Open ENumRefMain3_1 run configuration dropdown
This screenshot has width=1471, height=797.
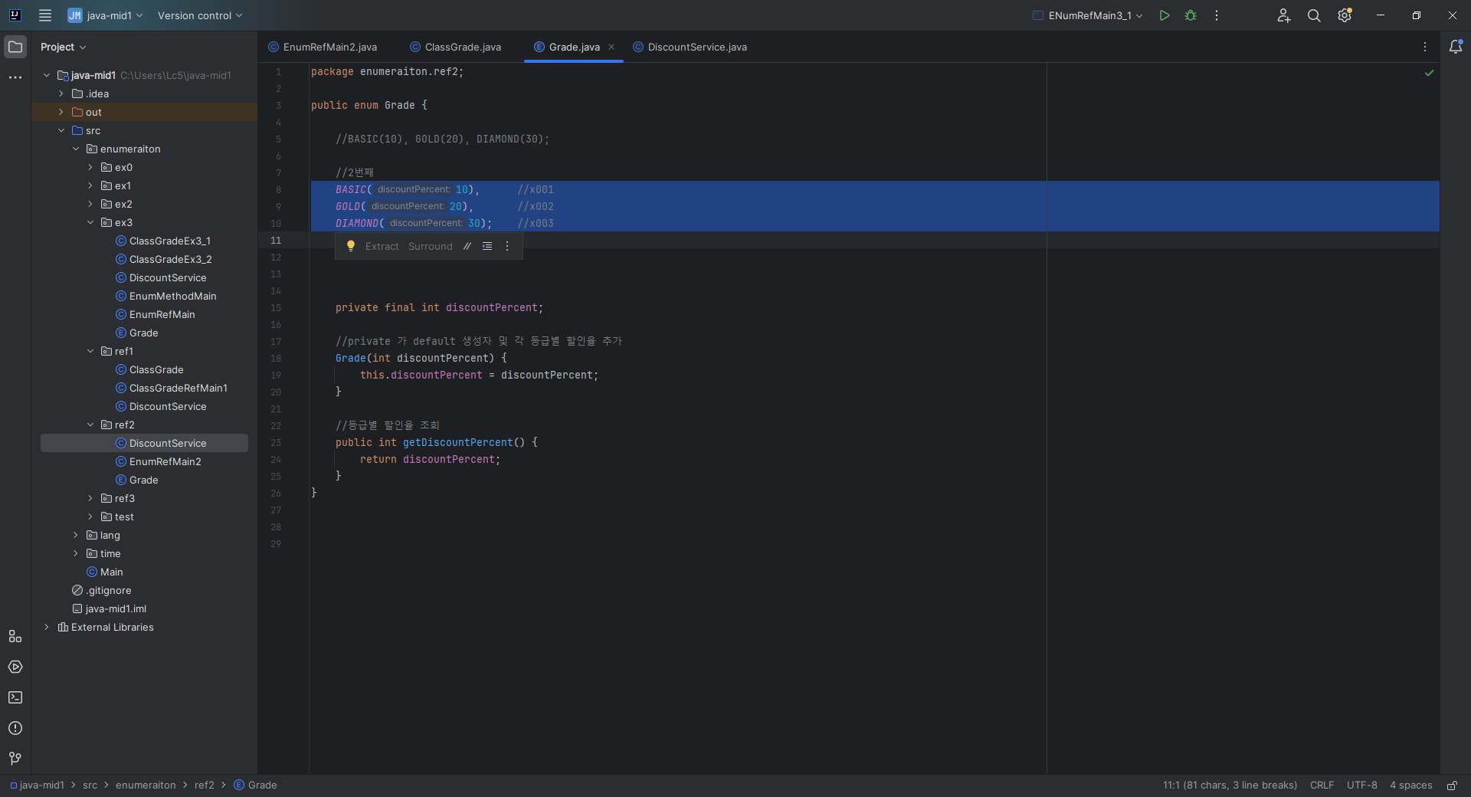[x=1088, y=15]
